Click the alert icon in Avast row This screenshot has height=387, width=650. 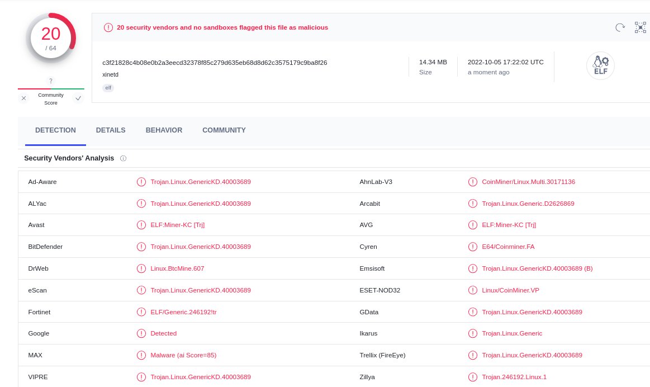tap(141, 225)
